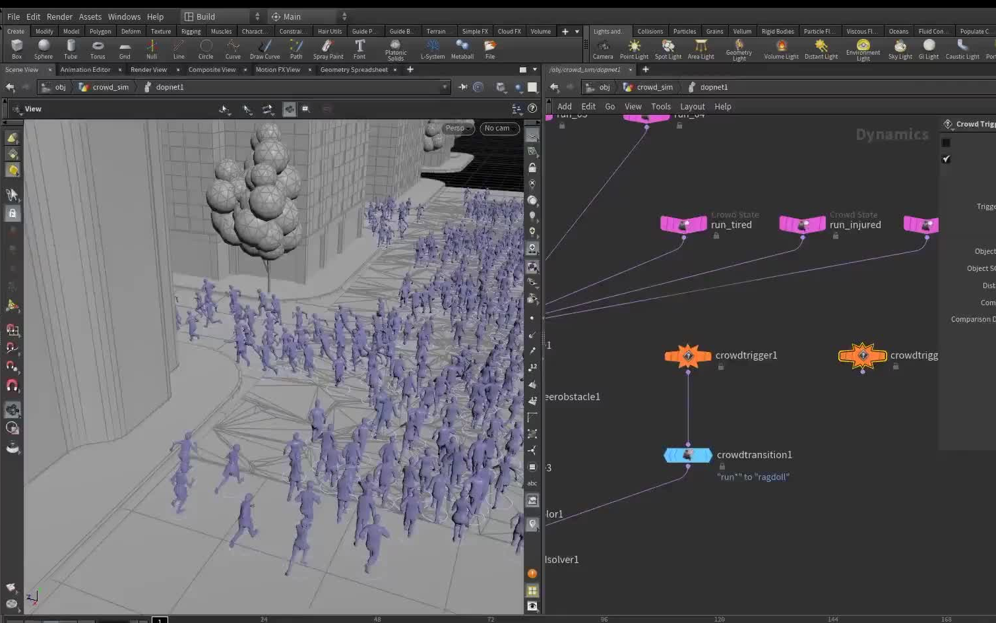Open the No cam camera dropdown
The width and height of the screenshot is (996, 623).
click(500, 128)
